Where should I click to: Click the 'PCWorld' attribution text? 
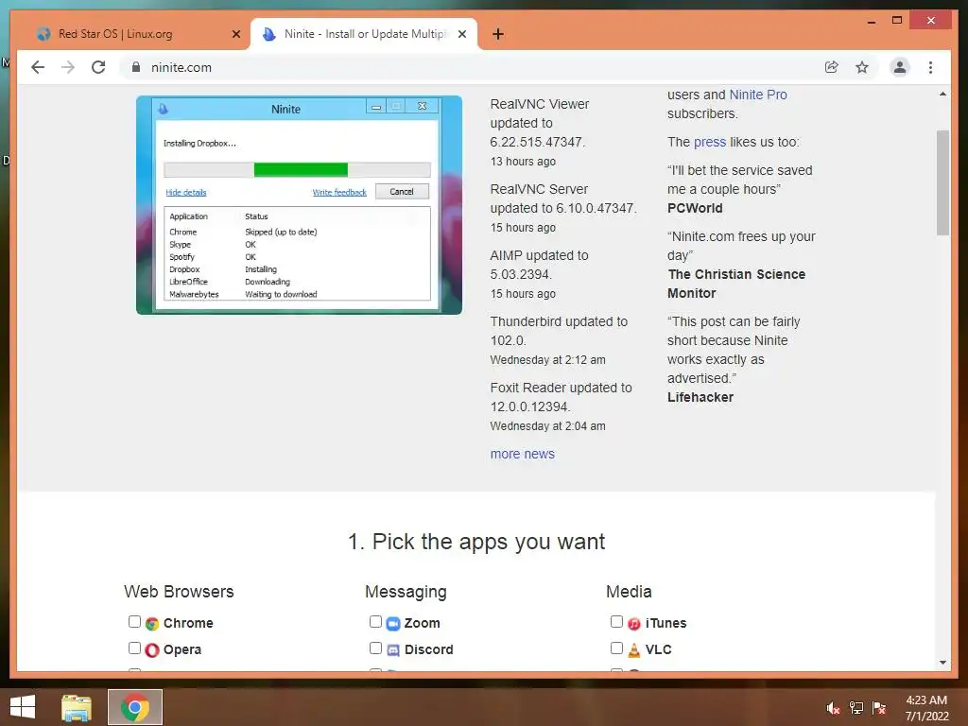pos(695,208)
